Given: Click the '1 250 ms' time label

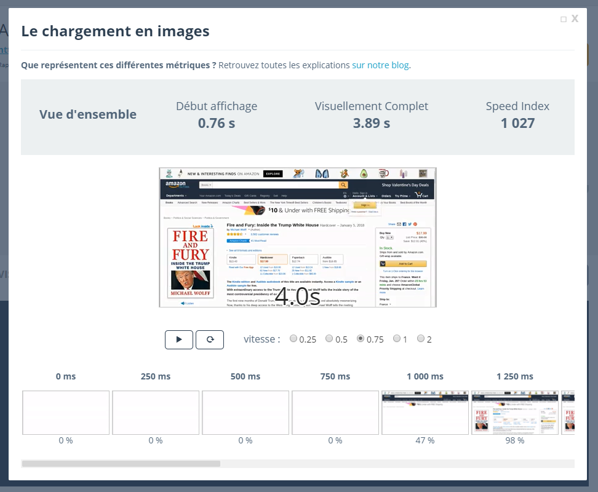Looking at the screenshot, I should [x=515, y=376].
